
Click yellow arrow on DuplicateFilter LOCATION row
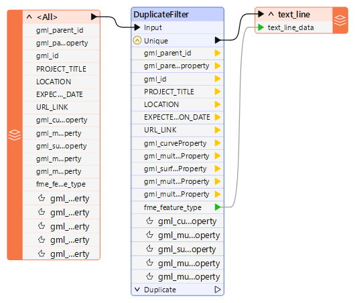218,104
